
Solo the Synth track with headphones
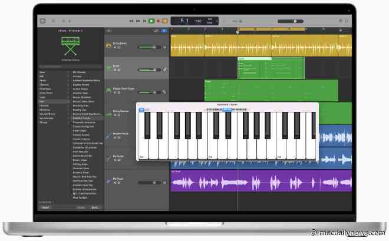[119, 70]
